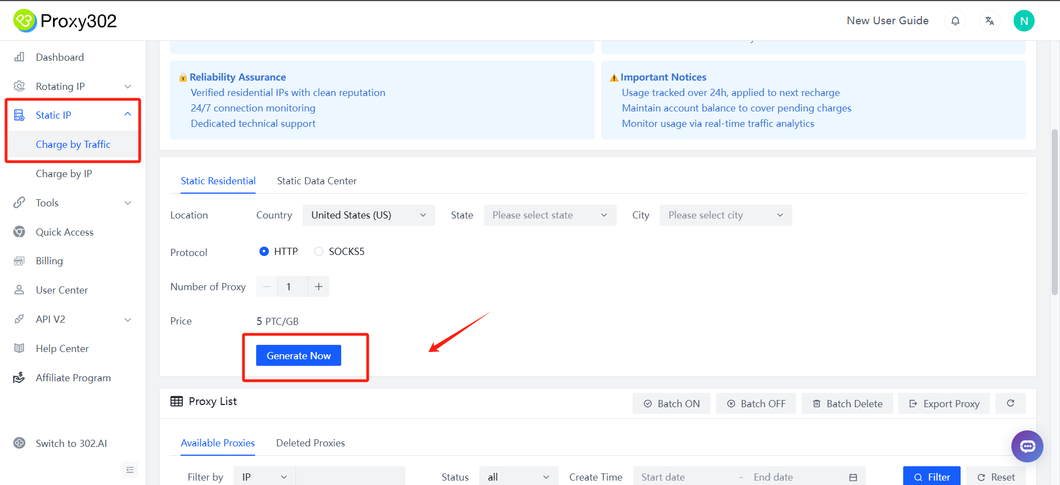Click the Reset button
This screenshot has height=485, width=1060.
click(996, 477)
